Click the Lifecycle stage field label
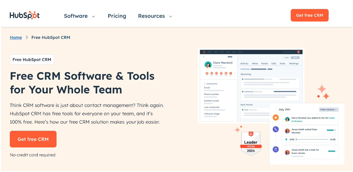Screen dimensions: 353x172 (212, 114)
